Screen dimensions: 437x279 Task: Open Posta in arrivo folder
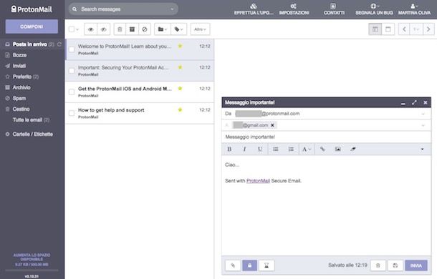(x=29, y=44)
